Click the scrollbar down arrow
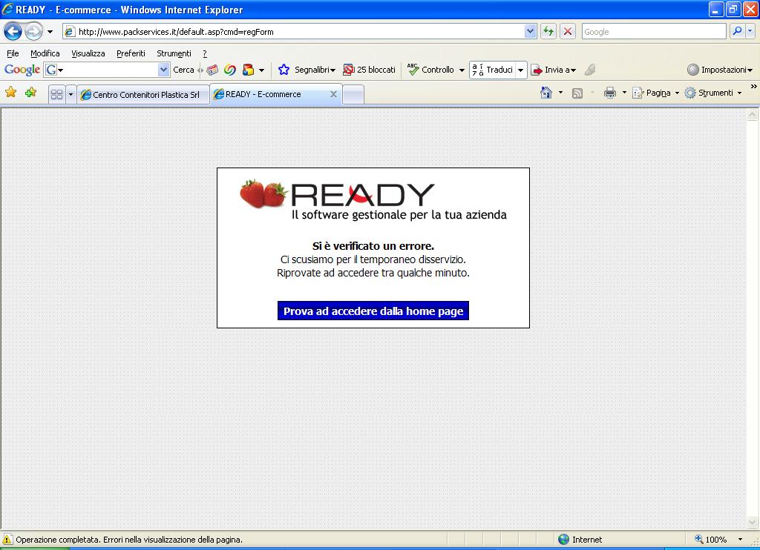The height and width of the screenshot is (550, 760). coord(753,522)
